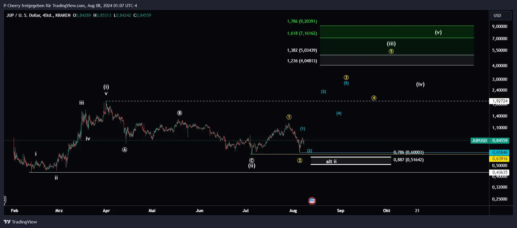Select the blue (4) wave label
The height and width of the screenshot is (228, 517).
click(x=339, y=113)
